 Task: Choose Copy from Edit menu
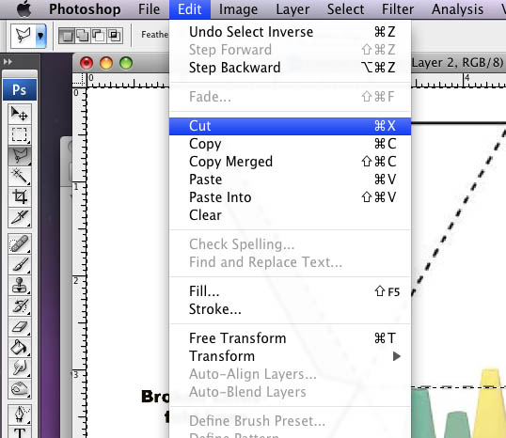point(290,144)
